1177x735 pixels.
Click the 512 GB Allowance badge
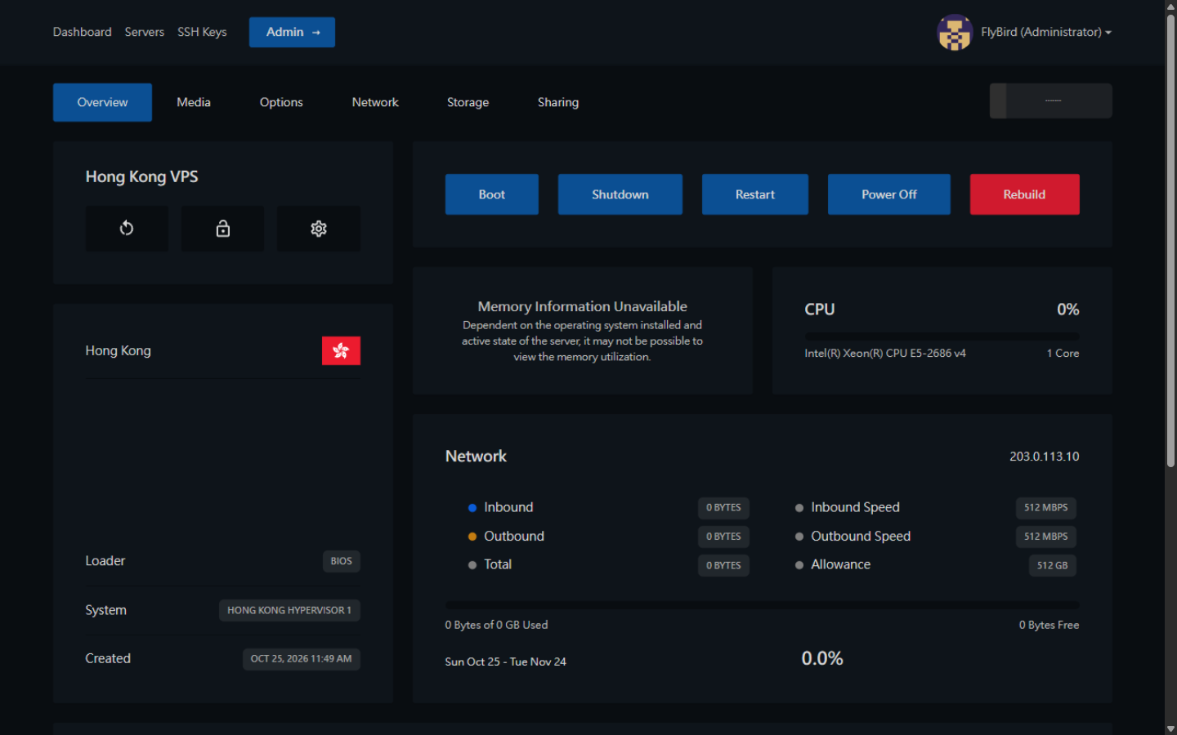tap(1053, 565)
